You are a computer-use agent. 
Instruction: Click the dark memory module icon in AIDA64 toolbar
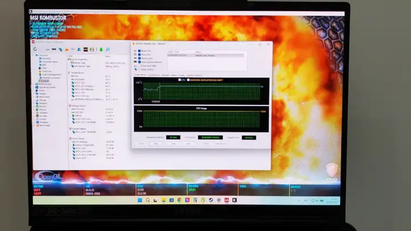point(54,49)
